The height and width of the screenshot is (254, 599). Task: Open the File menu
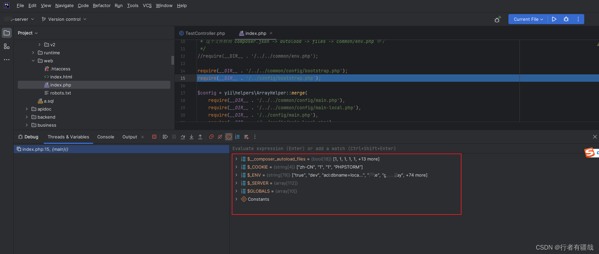click(20, 6)
